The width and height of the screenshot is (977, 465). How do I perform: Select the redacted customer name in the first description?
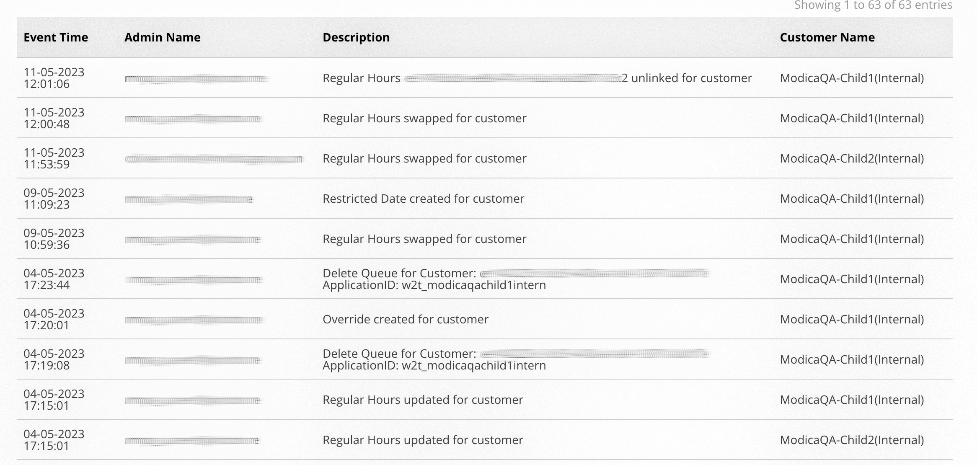point(513,78)
